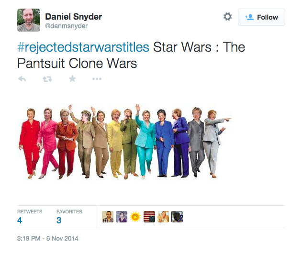Favorite the tweet with the star icon

coord(72,78)
